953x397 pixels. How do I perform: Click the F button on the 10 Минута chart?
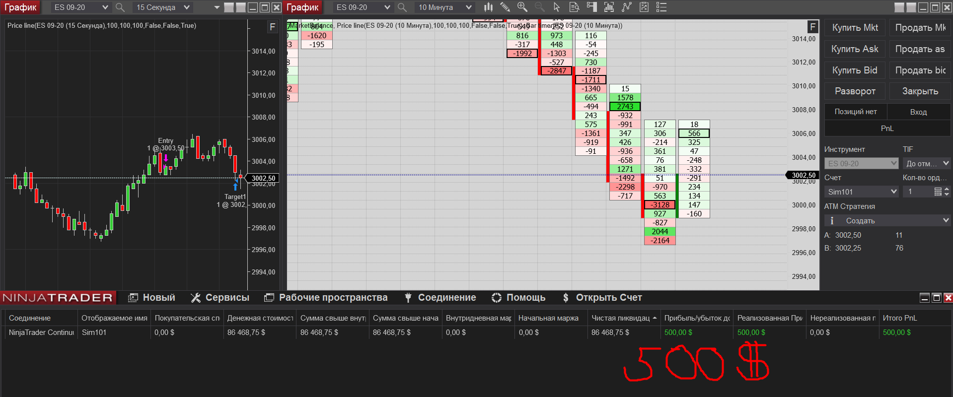812,27
